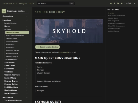Open the 'on the tumblr' link

click(x=64, y=52)
